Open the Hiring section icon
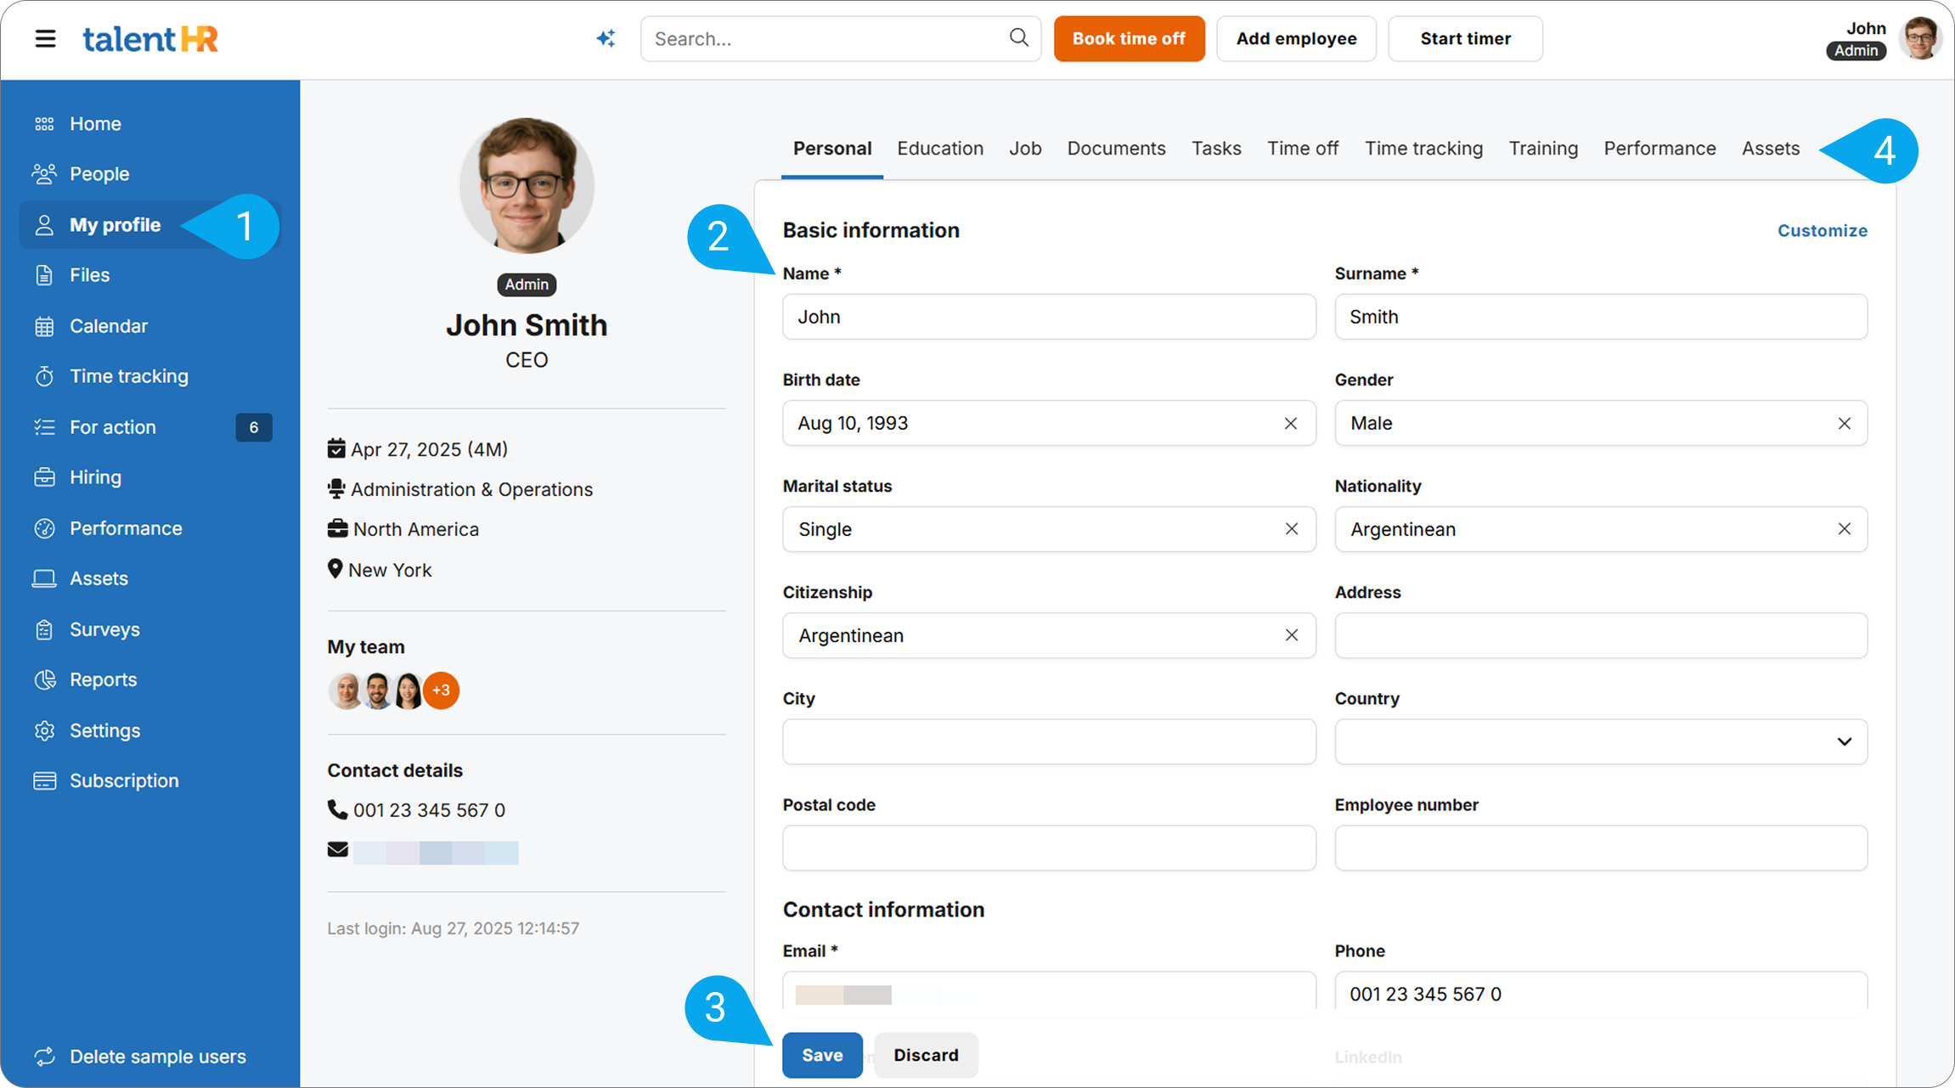 pos(44,476)
